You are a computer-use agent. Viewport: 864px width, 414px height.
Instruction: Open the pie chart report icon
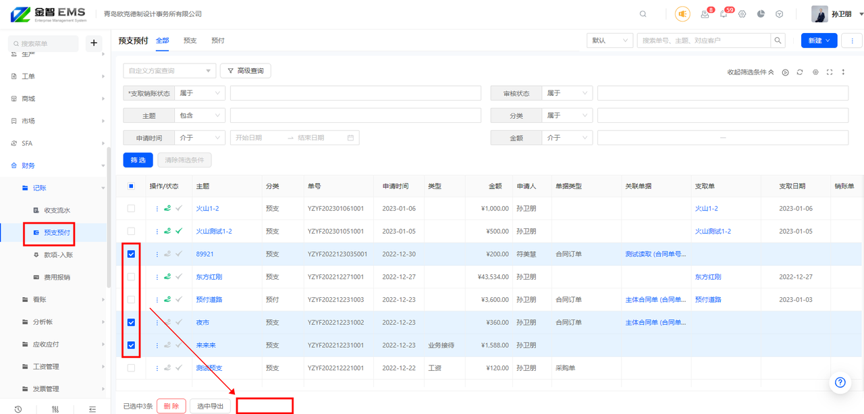point(761,14)
